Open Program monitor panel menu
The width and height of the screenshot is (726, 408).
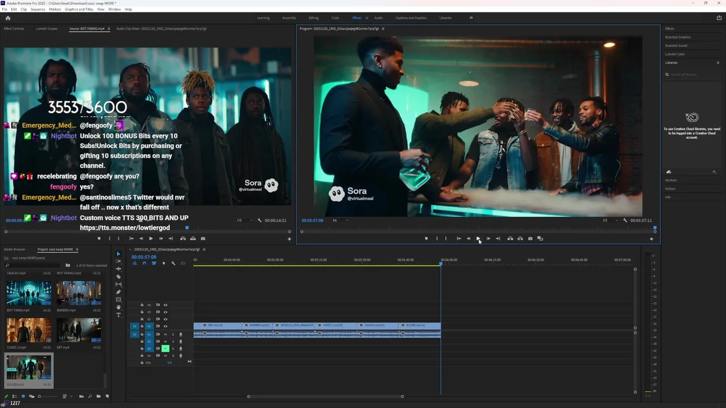(383, 28)
